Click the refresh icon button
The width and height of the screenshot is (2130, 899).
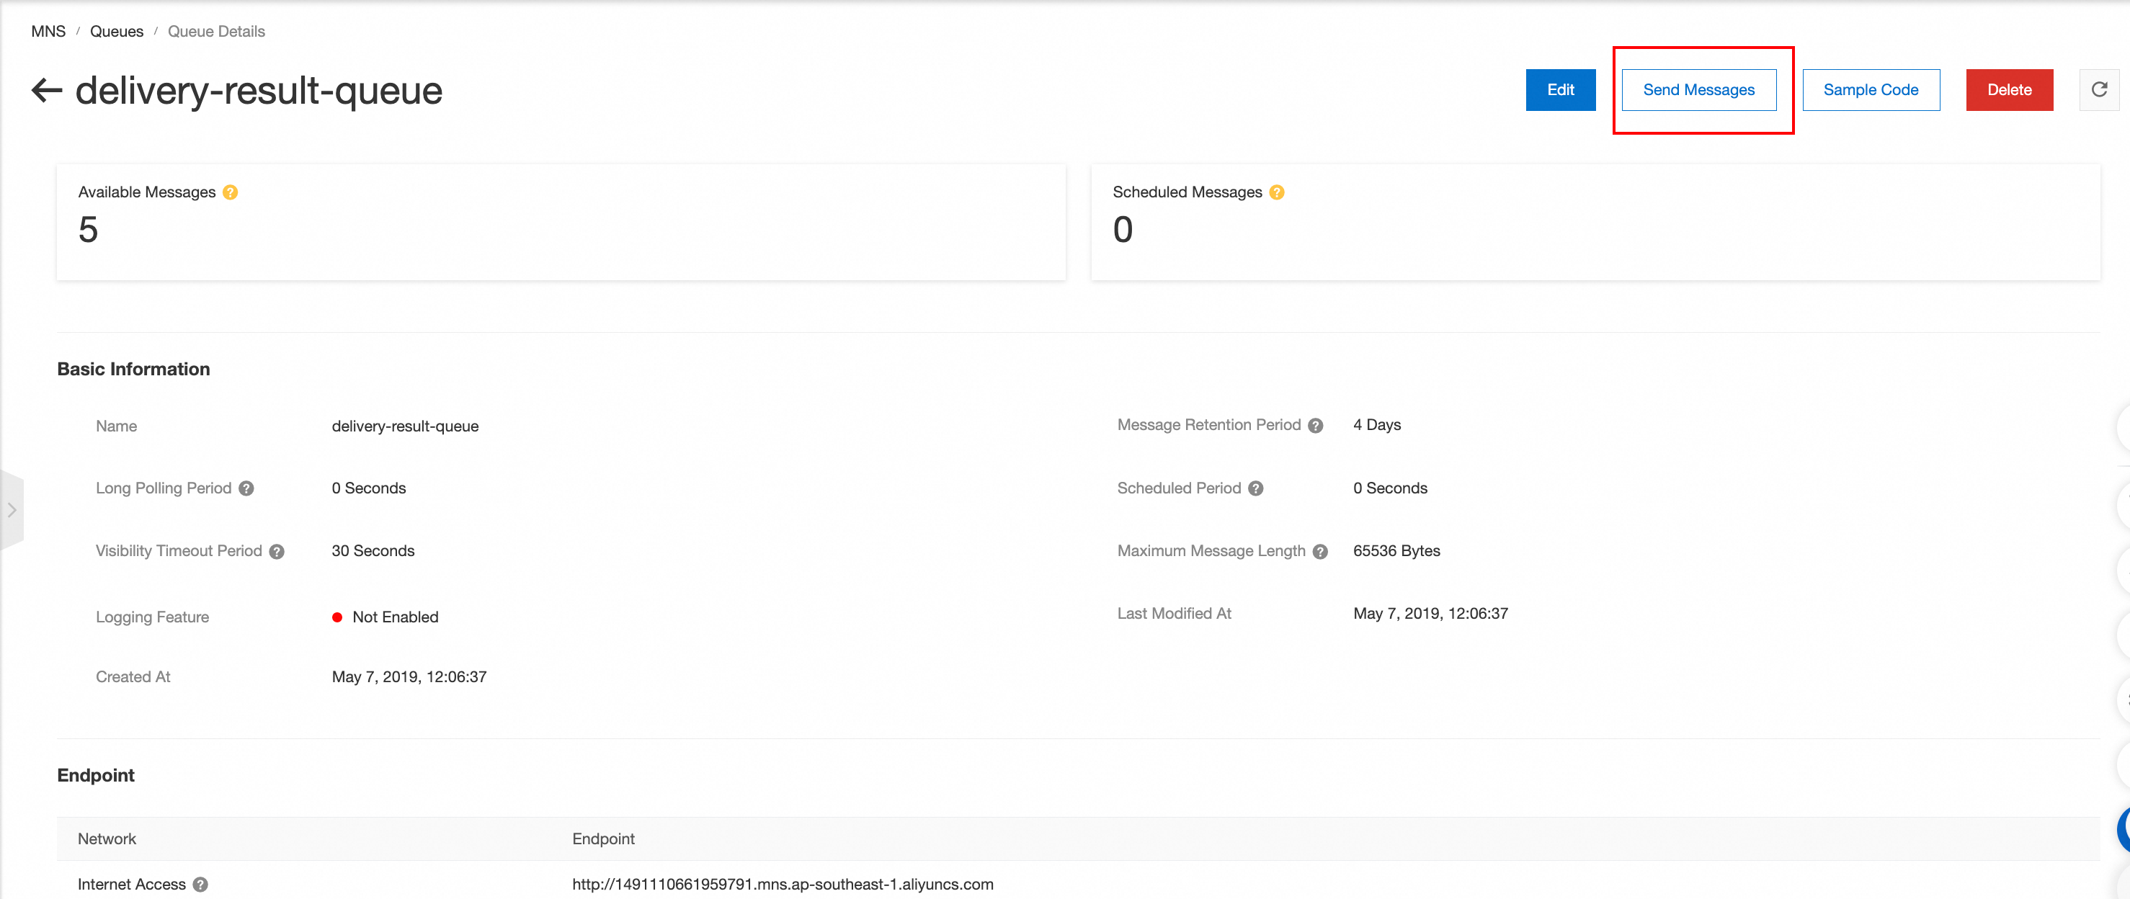[x=2098, y=90]
